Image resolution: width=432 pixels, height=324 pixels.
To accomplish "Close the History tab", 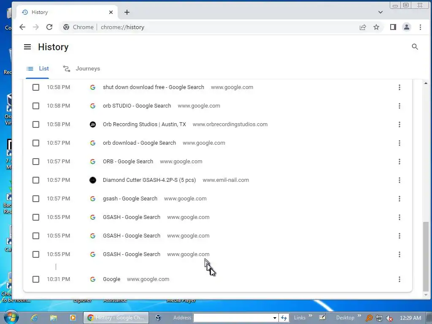I will (111, 12).
